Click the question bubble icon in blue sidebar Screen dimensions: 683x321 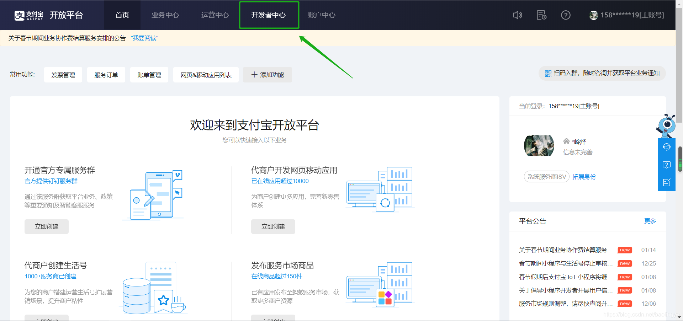tap(667, 165)
